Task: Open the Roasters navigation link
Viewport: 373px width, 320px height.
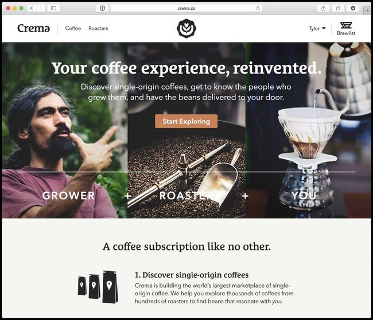Action: pyautogui.click(x=98, y=28)
